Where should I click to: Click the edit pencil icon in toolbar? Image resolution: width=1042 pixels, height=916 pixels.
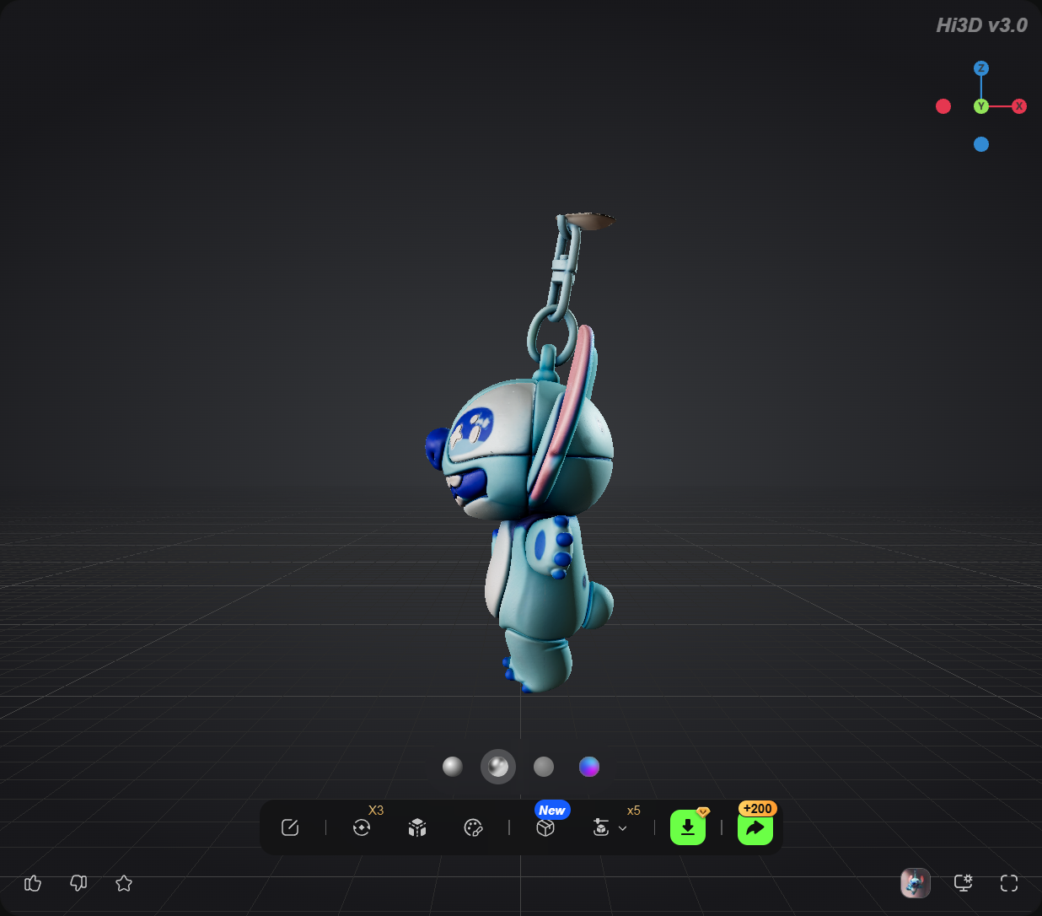tap(290, 827)
